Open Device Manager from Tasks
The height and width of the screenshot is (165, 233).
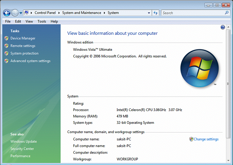coord(23,38)
